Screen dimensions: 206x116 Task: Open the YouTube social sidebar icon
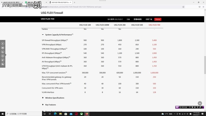(x=3, y=48)
